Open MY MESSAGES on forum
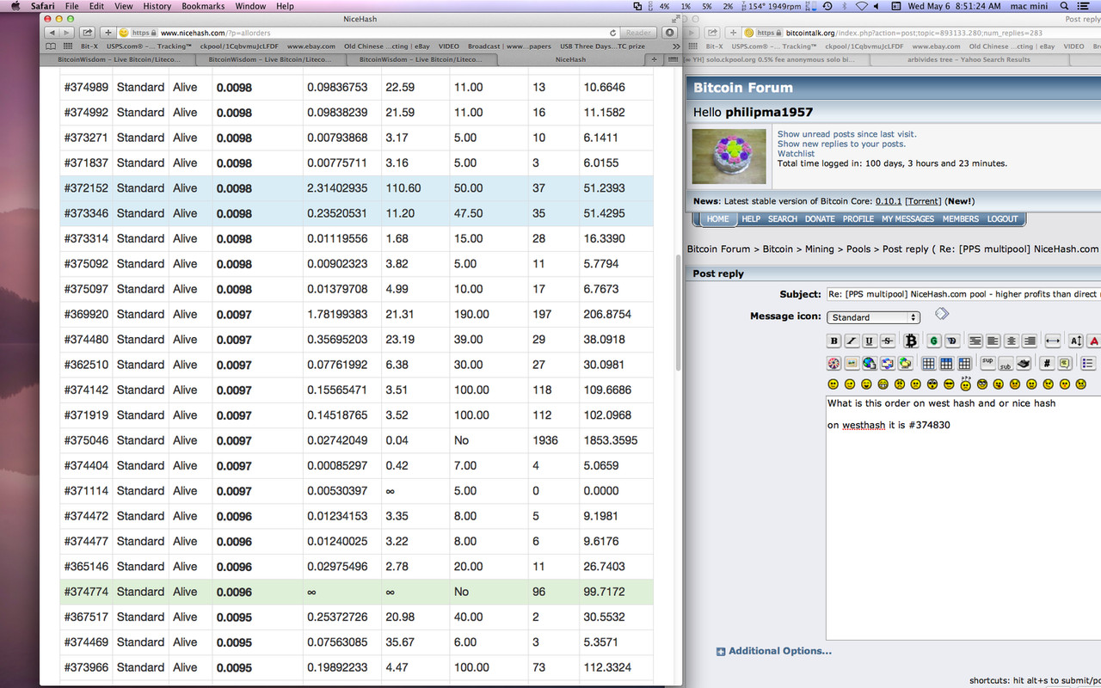The height and width of the screenshot is (688, 1101). [907, 219]
